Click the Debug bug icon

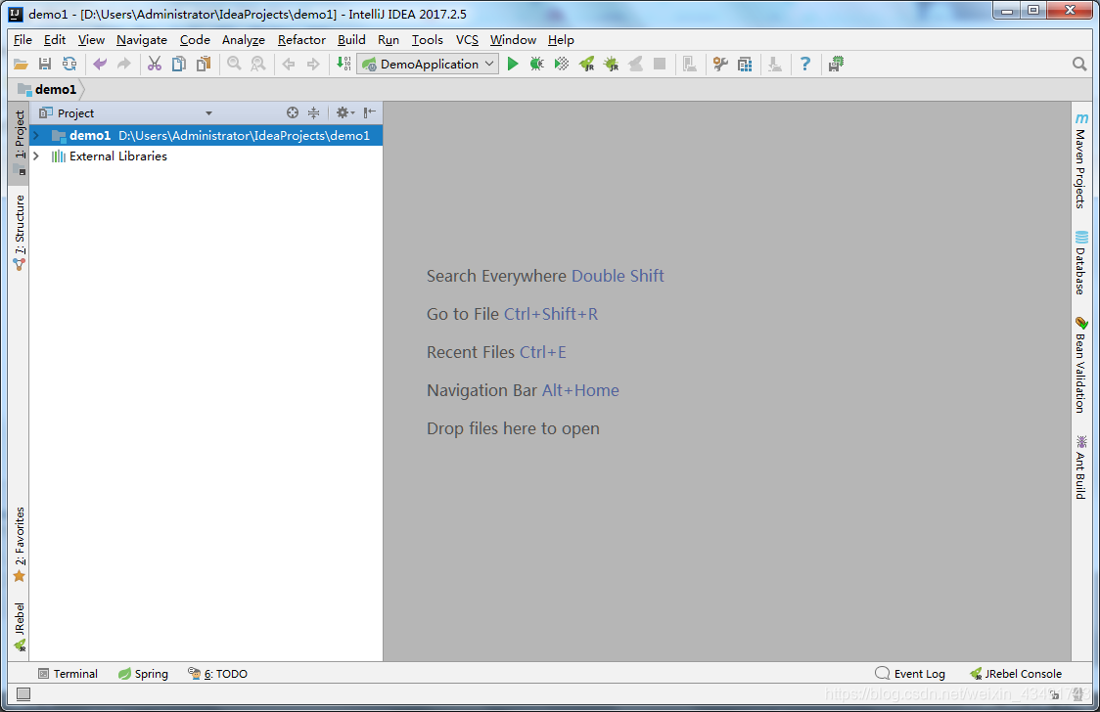pyautogui.click(x=536, y=65)
